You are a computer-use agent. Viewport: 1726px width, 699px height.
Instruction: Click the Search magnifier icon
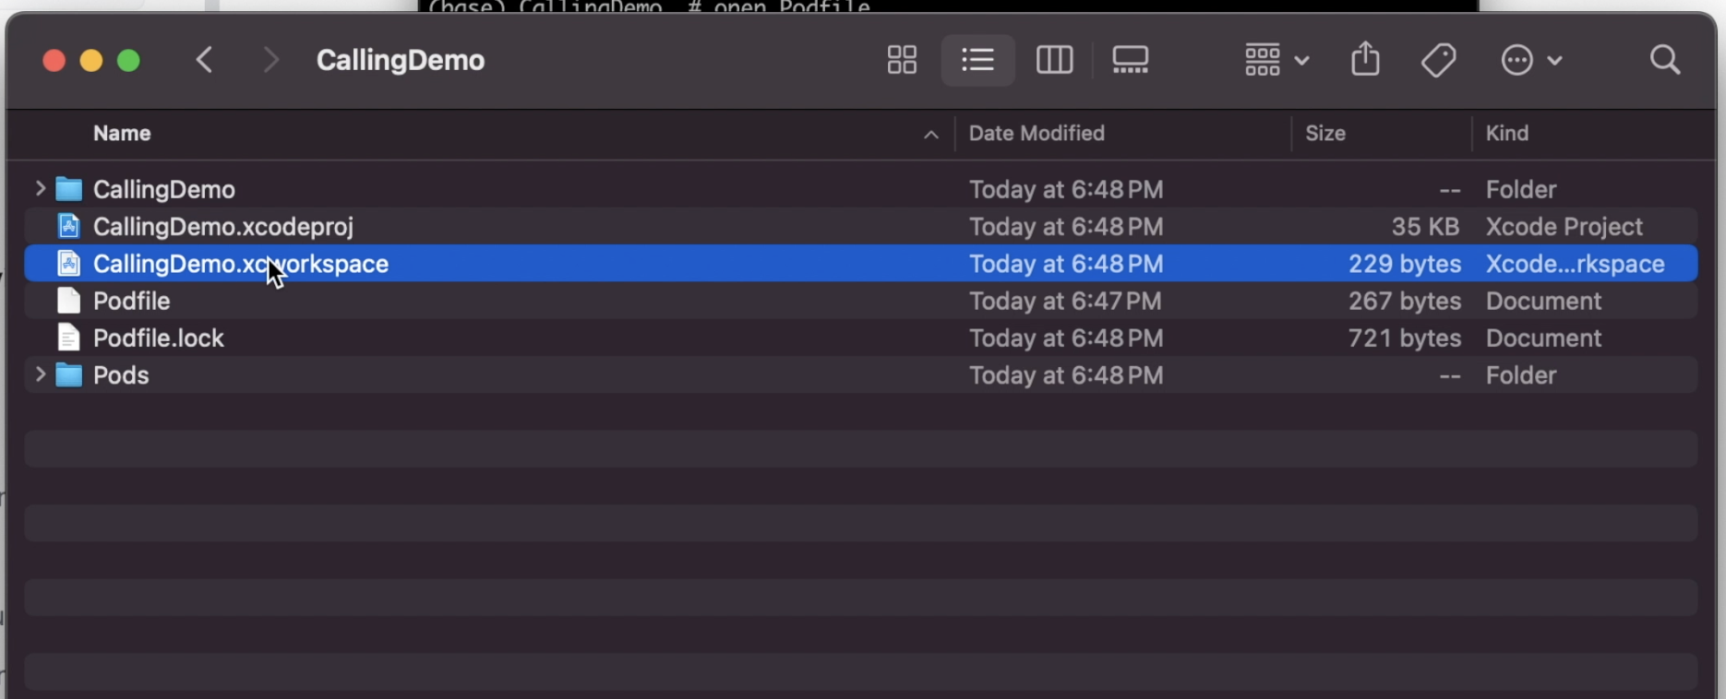[1664, 61]
